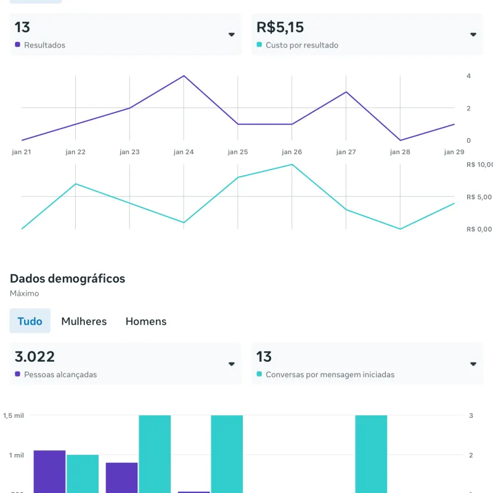Click the jan 27 point on the purple results line
The image size is (493, 493).
[x=346, y=92]
